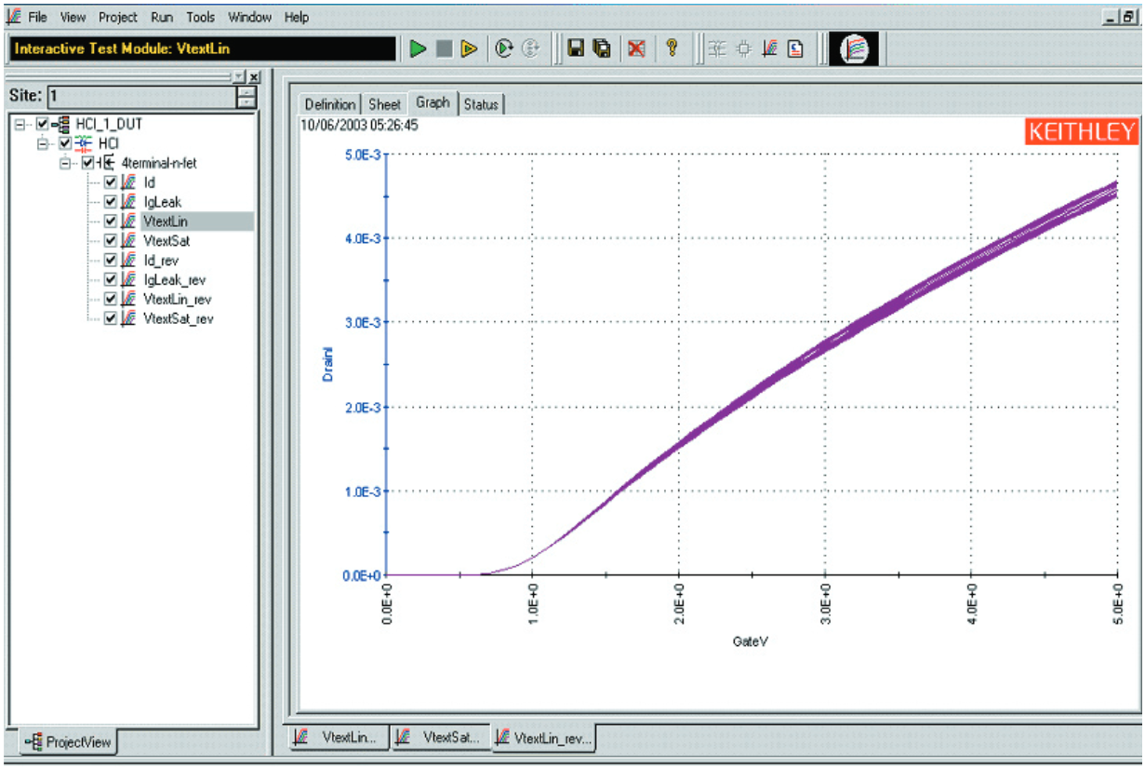The width and height of the screenshot is (1145, 768).
Task: Open Help using the question mark icon
Action: [672, 47]
